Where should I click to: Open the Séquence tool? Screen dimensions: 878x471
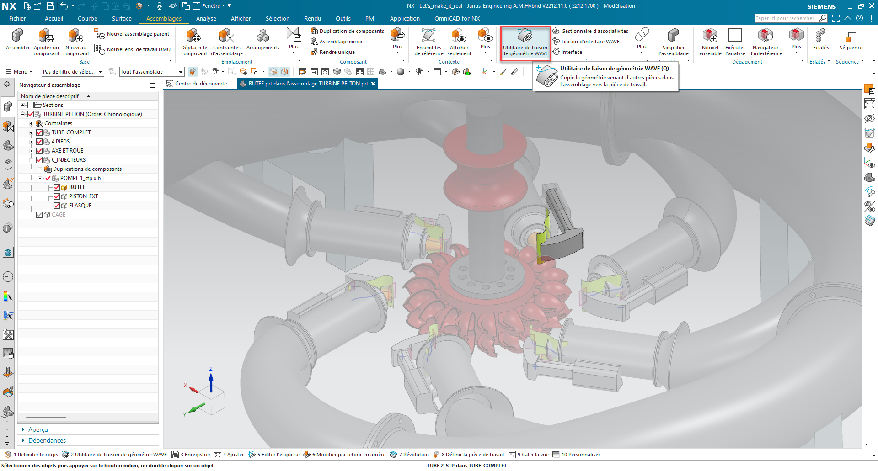(851, 39)
